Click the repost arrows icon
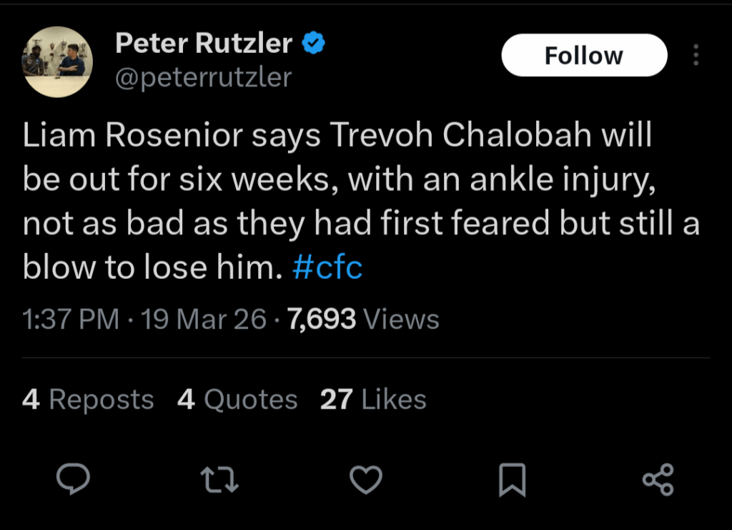 point(219,480)
